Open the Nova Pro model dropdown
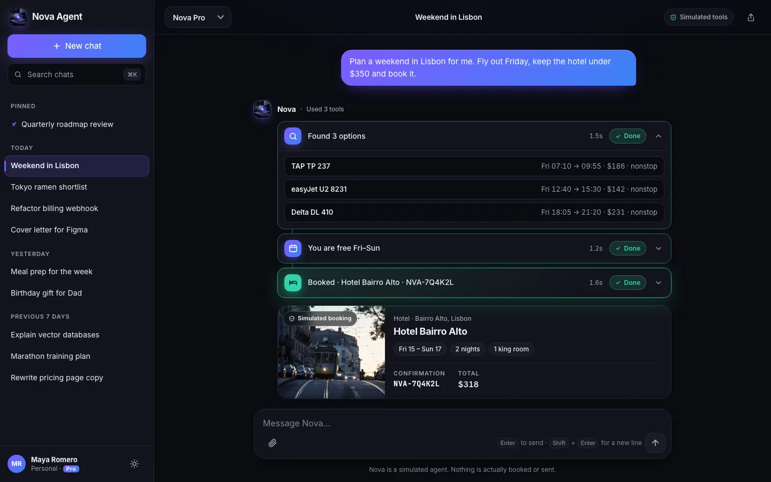The height and width of the screenshot is (482, 771). click(x=198, y=17)
